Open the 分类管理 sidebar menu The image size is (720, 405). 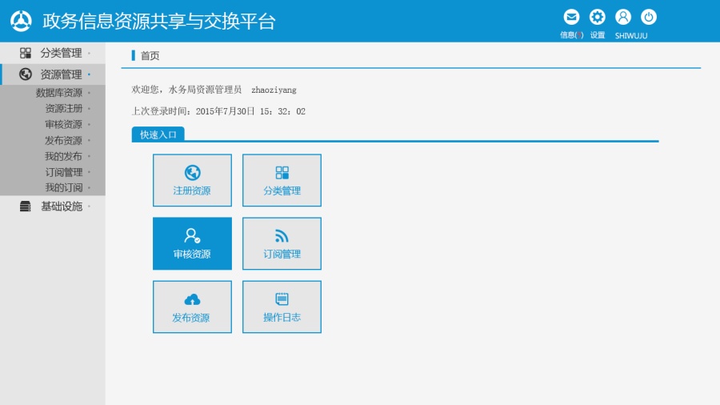pos(53,53)
